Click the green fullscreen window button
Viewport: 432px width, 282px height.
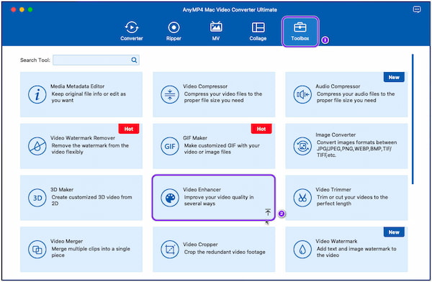tap(30, 9)
